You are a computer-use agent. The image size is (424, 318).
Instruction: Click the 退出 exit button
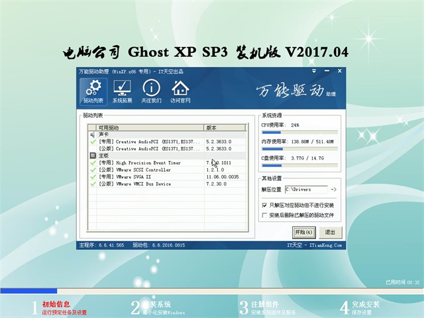(x=330, y=233)
